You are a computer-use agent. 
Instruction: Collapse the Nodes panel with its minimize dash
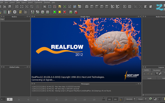25,17
